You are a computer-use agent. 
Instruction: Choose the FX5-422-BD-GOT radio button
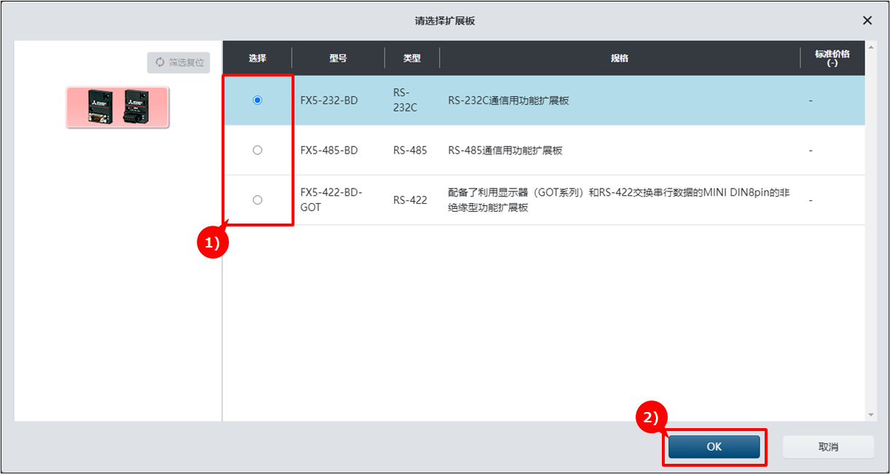click(257, 200)
